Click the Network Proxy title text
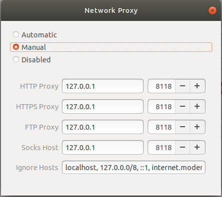 111,10
